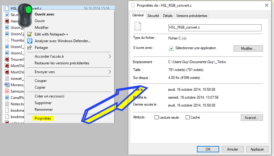Expand the Accorder l'accès à submenu

tap(110, 56)
